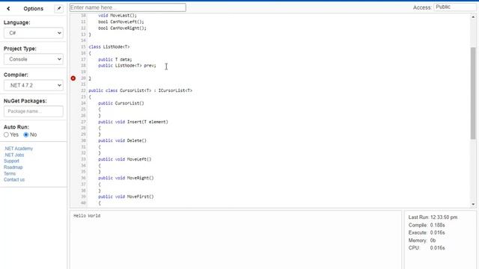Click the Options panel title
The image size is (479, 269).
[x=33, y=8]
